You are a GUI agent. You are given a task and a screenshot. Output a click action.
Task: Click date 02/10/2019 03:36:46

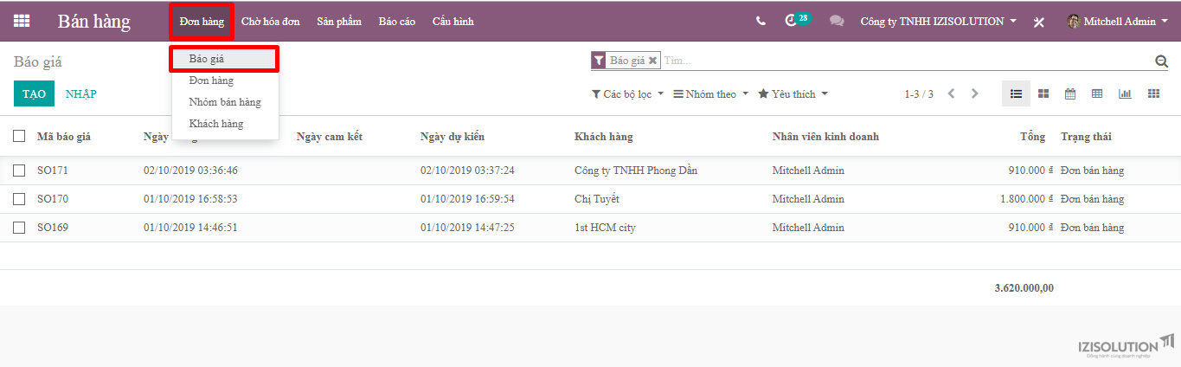[190, 171]
